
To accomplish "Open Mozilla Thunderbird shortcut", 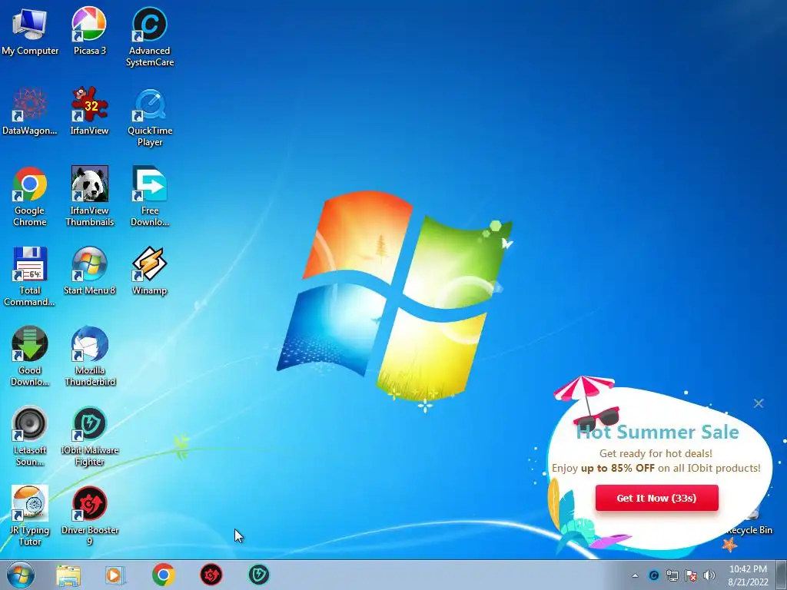I will [x=89, y=356].
